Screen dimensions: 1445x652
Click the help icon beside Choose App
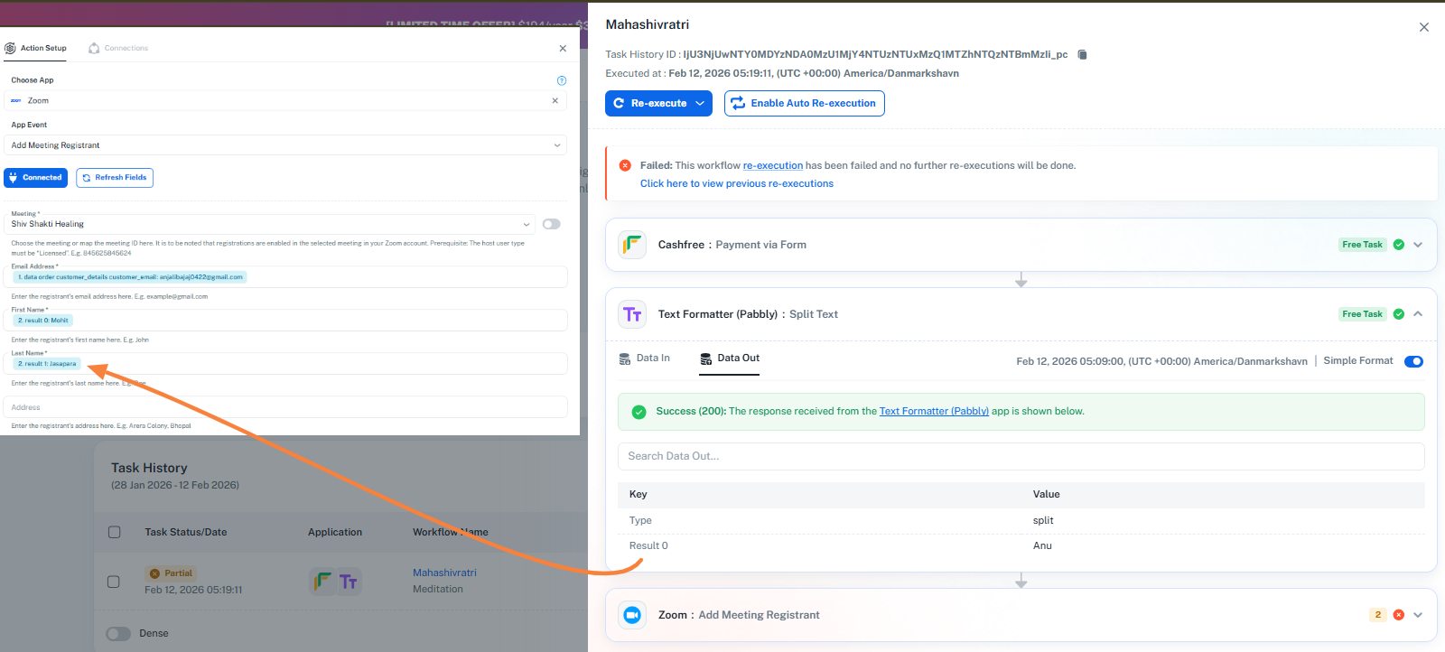click(x=562, y=80)
